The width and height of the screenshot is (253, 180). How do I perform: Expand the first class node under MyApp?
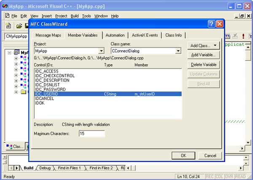pyautogui.click(x=16, y=59)
